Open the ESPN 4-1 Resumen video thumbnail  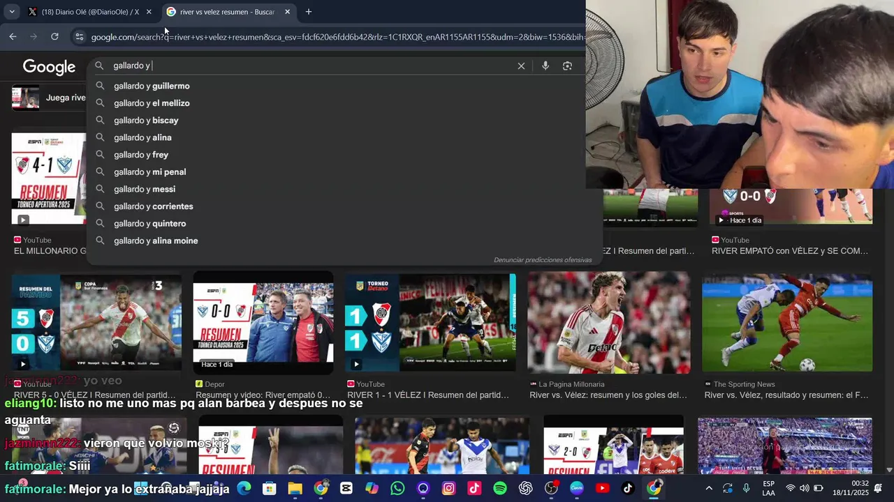click(x=49, y=179)
